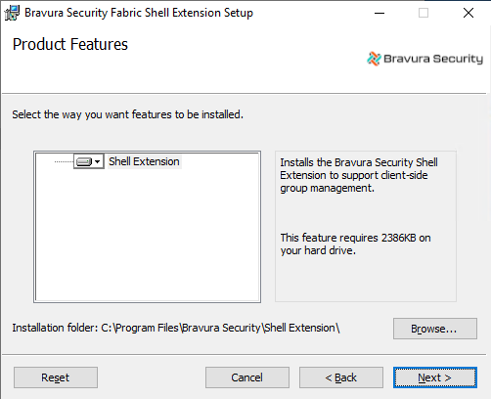Screen dimensions: 491x399
Task: Click the Browse... button
Action: pyautogui.click(x=435, y=329)
